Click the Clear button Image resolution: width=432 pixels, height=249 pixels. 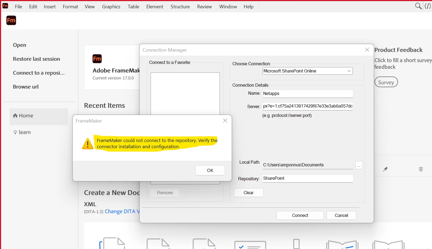point(249,193)
